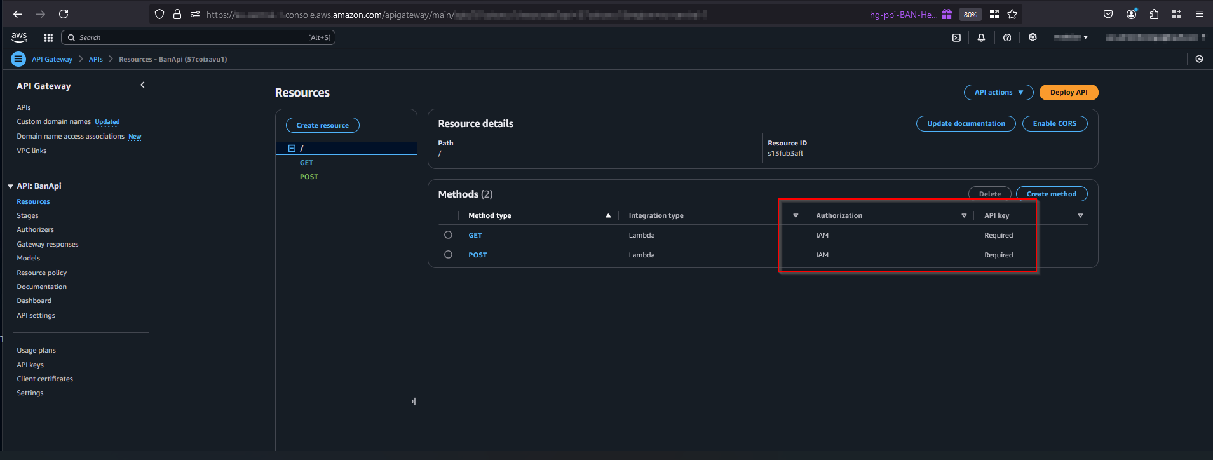This screenshot has height=460, width=1213.
Task: Click the Create resource button
Action: (x=322, y=125)
